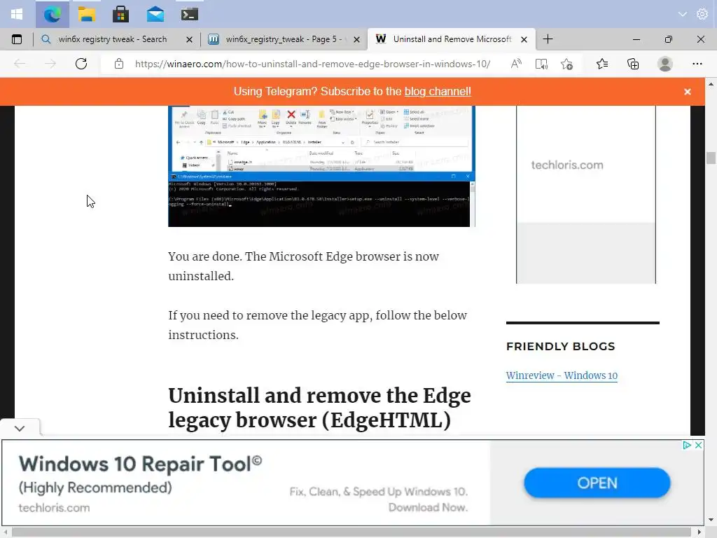
Task: Enter Immersive Reader mode
Action: [541, 64]
